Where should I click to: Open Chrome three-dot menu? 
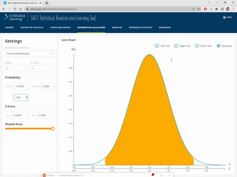[x=233, y=9]
